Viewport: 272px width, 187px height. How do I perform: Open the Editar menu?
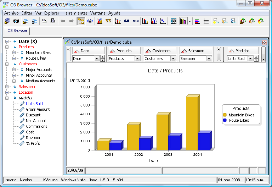(27, 13)
